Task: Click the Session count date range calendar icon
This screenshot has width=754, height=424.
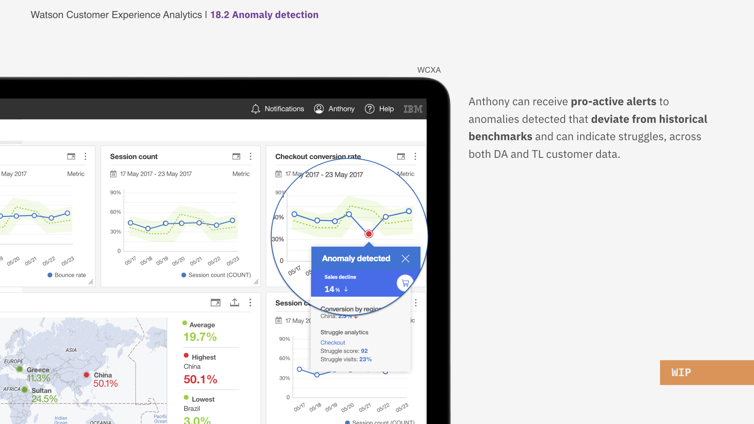Action: pos(113,174)
